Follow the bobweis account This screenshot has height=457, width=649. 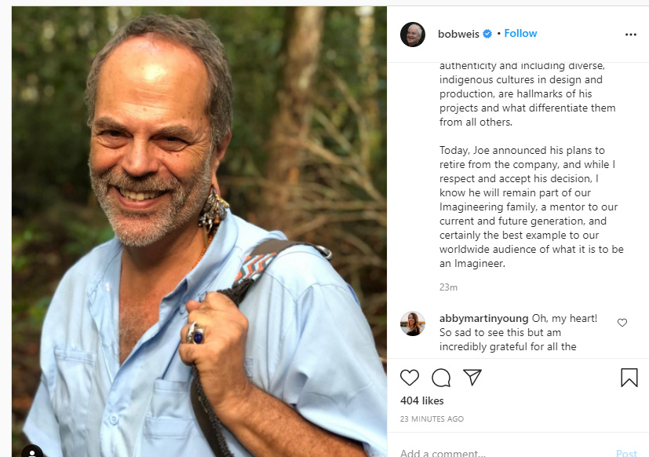pos(520,34)
